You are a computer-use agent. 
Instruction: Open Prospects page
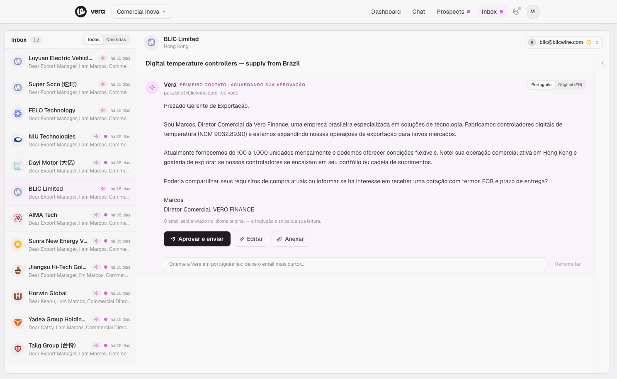(453, 12)
